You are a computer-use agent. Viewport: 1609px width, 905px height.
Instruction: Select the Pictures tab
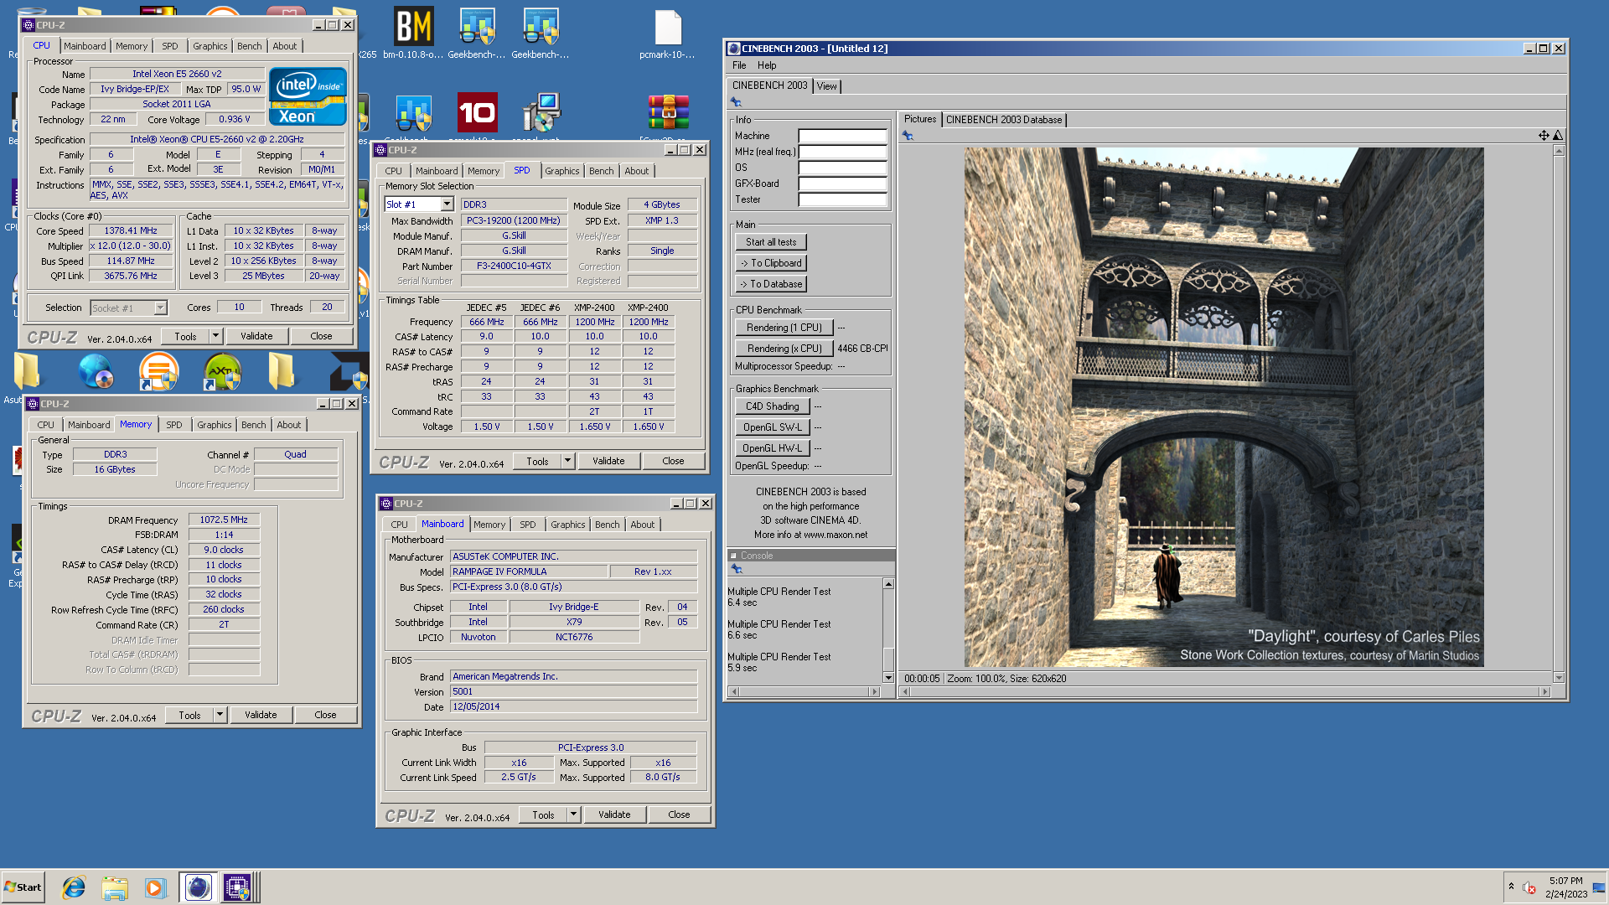pos(920,119)
